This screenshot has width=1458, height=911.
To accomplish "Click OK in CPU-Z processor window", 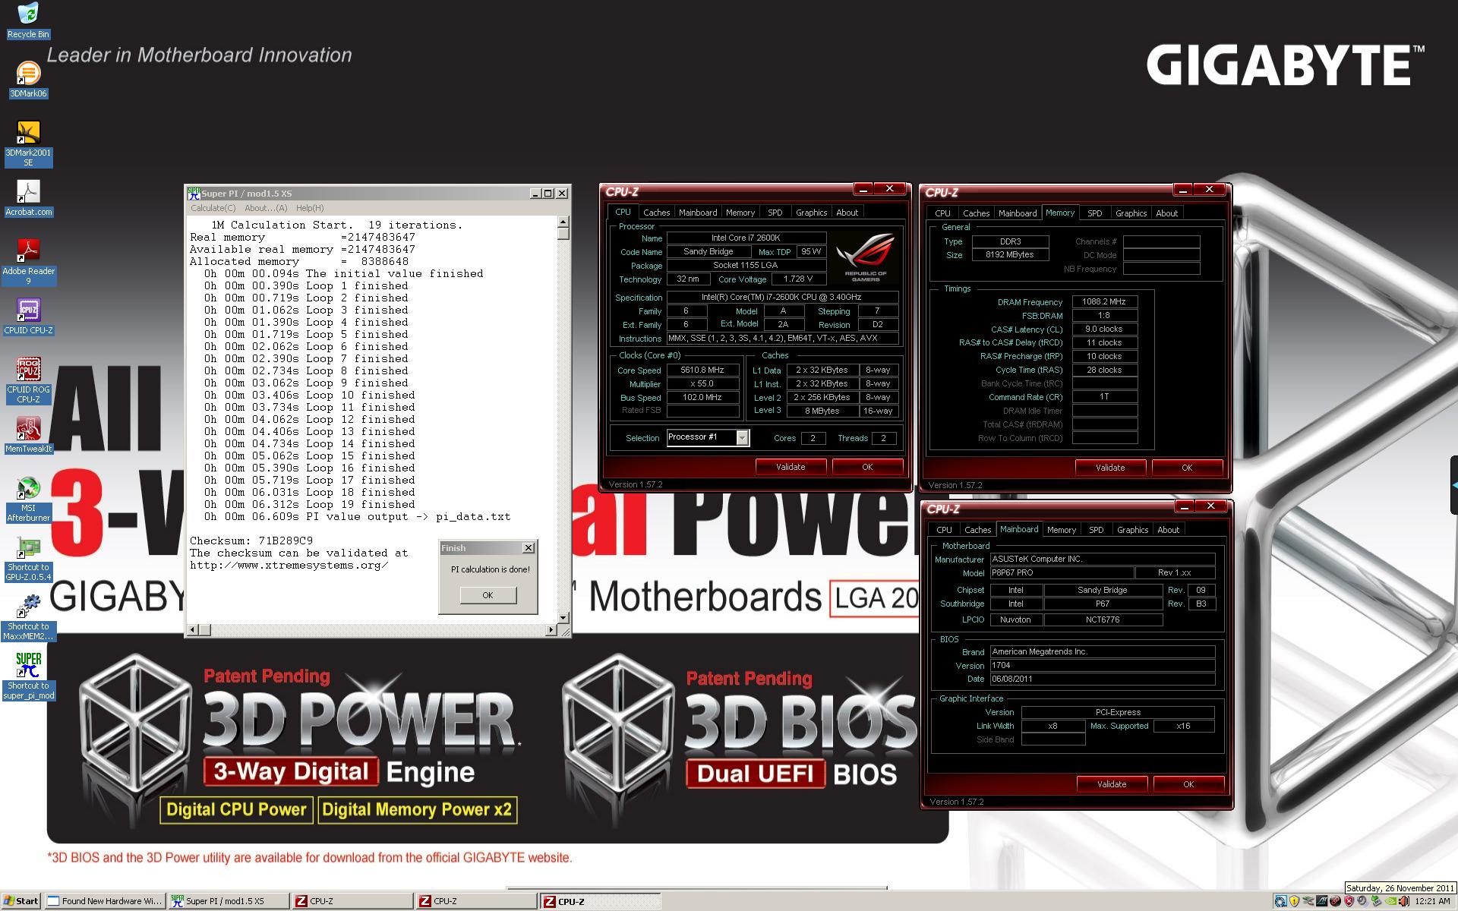I will tap(867, 467).
